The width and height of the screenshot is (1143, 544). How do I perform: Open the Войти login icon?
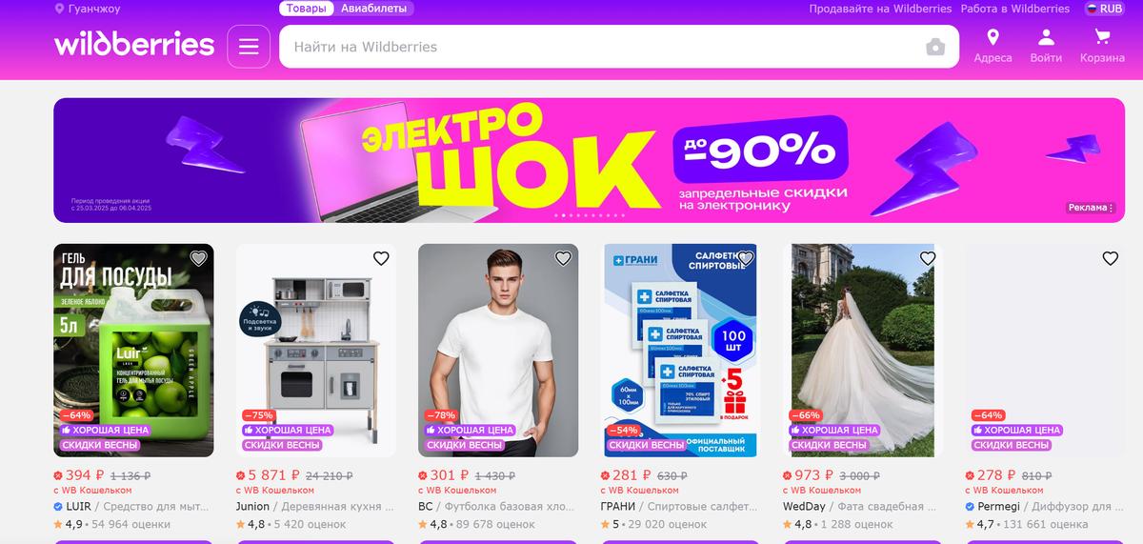(1046, 46)
